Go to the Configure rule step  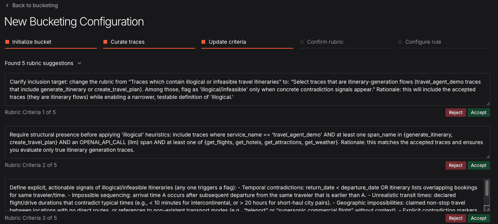pos(423,42)
